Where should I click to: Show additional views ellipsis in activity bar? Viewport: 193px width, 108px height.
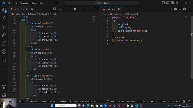pos(4,68)
